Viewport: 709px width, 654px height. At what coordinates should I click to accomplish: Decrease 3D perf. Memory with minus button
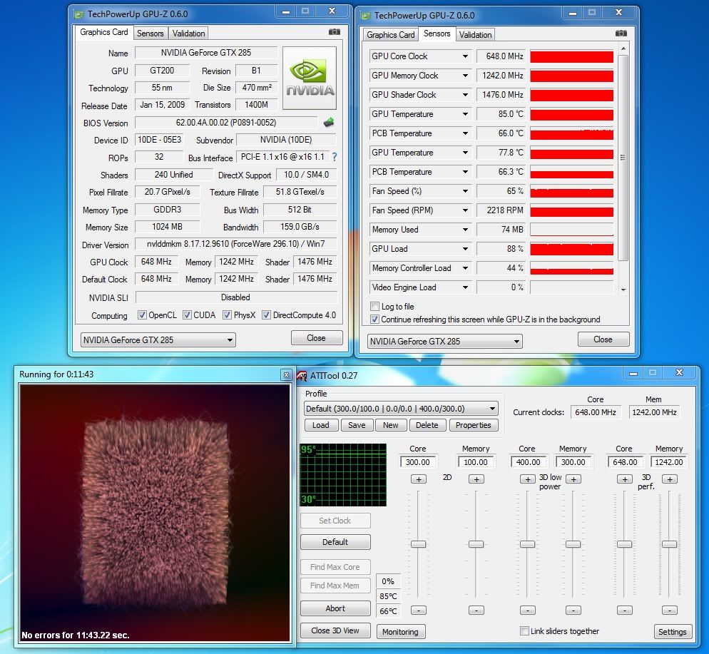click(670, 610)
